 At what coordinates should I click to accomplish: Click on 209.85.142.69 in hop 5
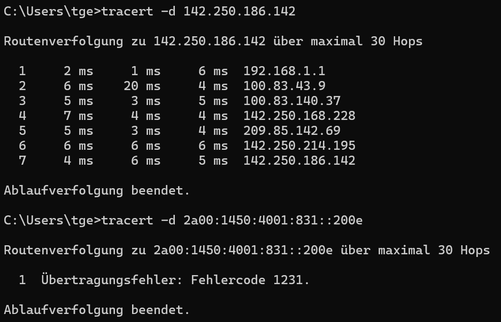[292, 131]
